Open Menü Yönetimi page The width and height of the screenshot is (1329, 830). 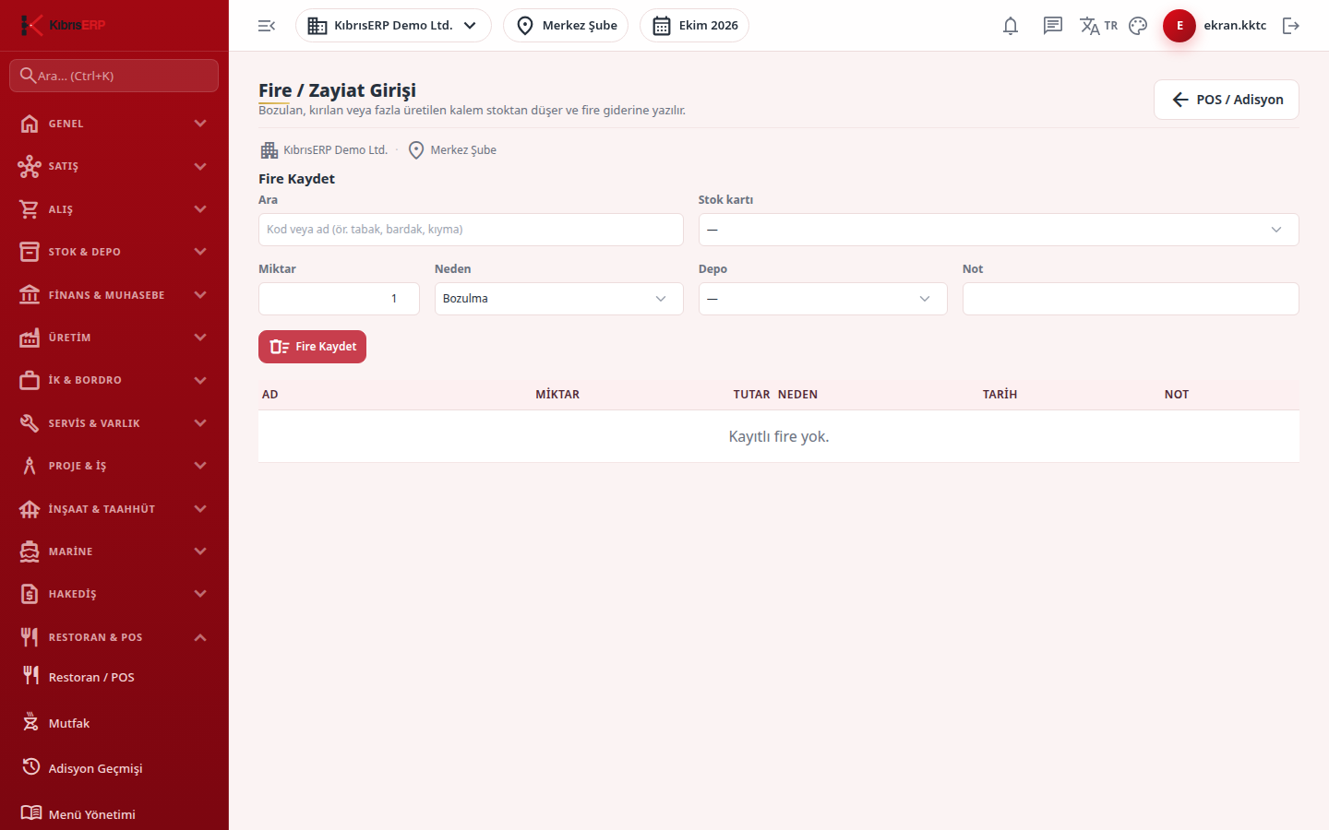click(x=114, y=813)
